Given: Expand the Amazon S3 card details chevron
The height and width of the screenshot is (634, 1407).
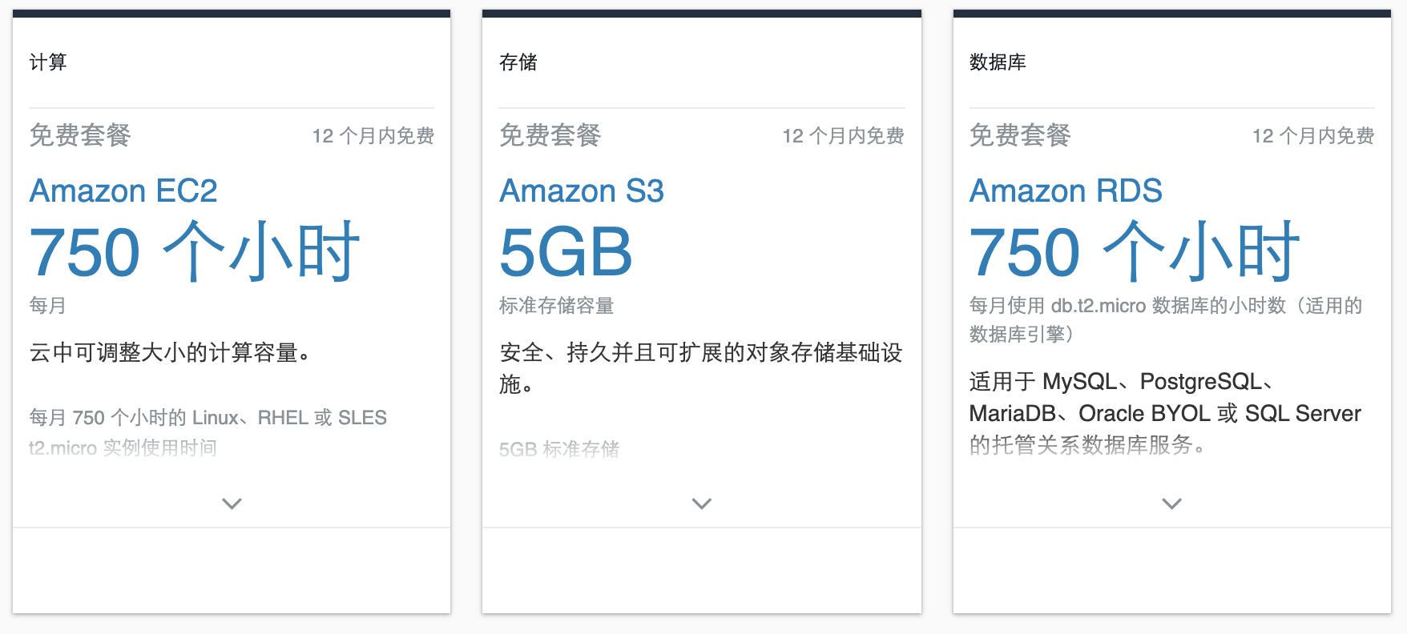Looking at the screenshot, I should 702,504.
